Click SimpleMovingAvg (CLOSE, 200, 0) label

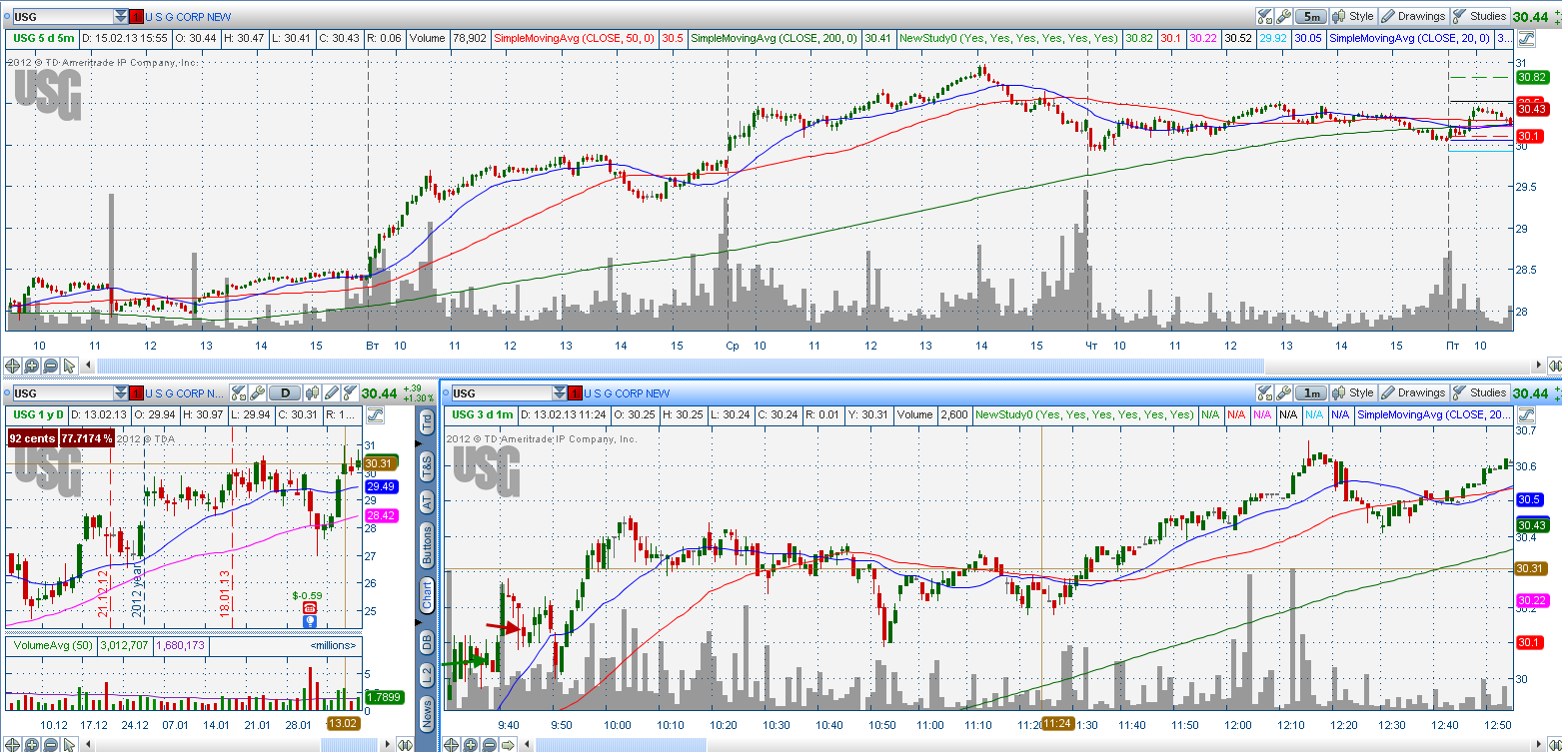point(775,38)
